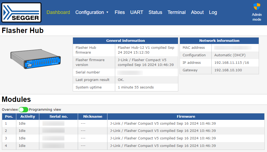Click the Firmware column header
Image resolution: width=267 pixels, height=152 pixels.
pos(186,117)
